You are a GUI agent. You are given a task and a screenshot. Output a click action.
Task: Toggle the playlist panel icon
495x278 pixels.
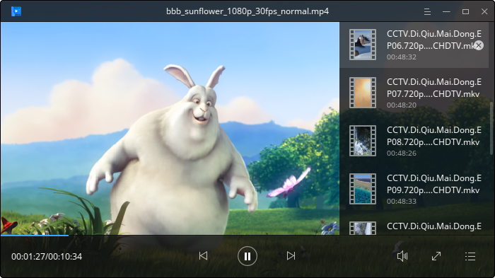(470, 256)
